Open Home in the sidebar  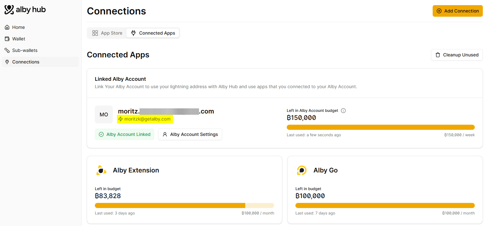tap(40, 27)
